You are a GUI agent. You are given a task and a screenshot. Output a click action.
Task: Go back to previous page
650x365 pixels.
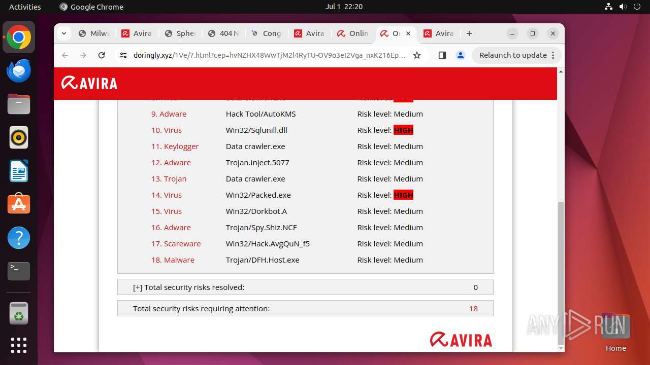[x=65, y=55]
